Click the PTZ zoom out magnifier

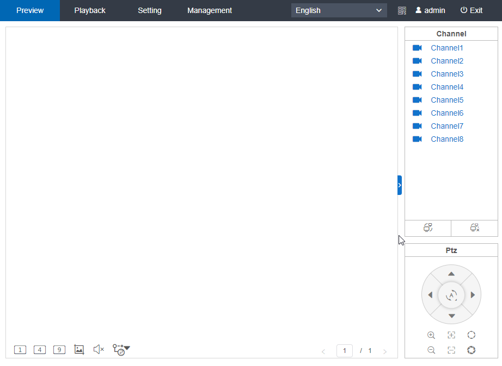(431, 350)
